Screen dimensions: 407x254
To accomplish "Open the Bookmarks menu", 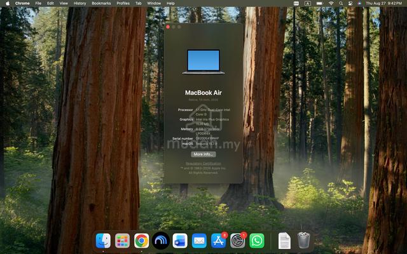I will (101, 3).
